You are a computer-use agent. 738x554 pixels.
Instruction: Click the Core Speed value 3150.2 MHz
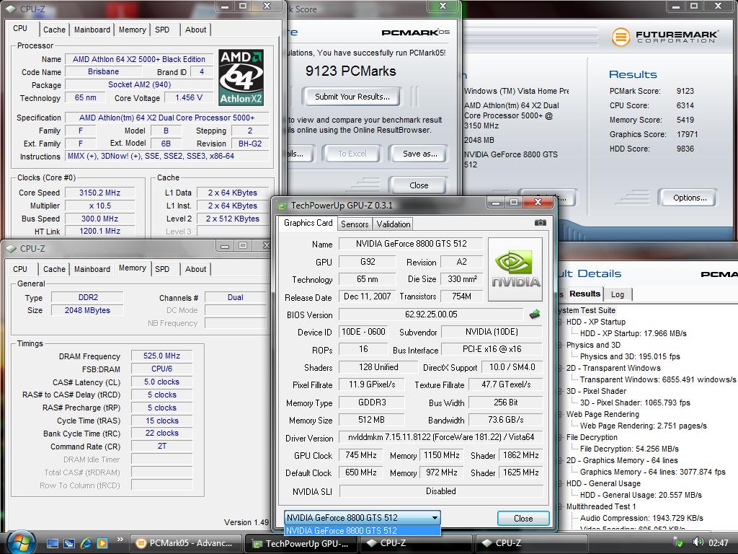pos(99,193)
